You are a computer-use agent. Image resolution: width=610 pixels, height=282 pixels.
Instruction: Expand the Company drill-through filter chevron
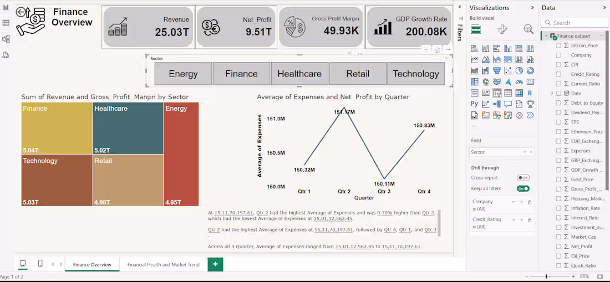point(514,202)
